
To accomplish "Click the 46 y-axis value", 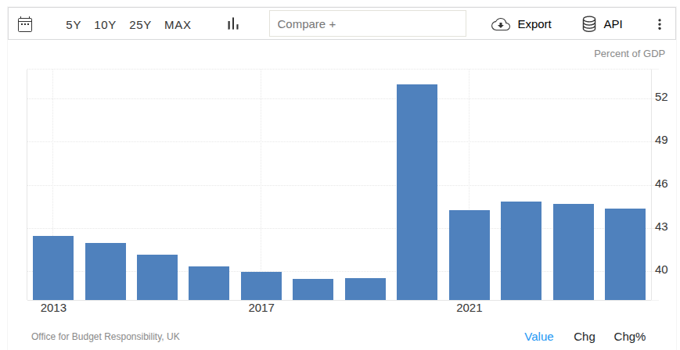I will [x=661, y=184].
